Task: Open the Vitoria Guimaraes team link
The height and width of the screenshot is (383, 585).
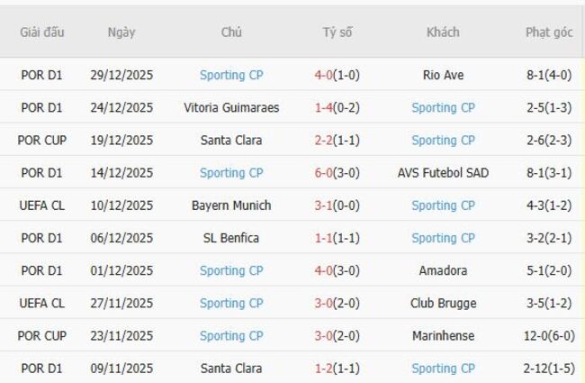Action: click(x=231, y=107)
